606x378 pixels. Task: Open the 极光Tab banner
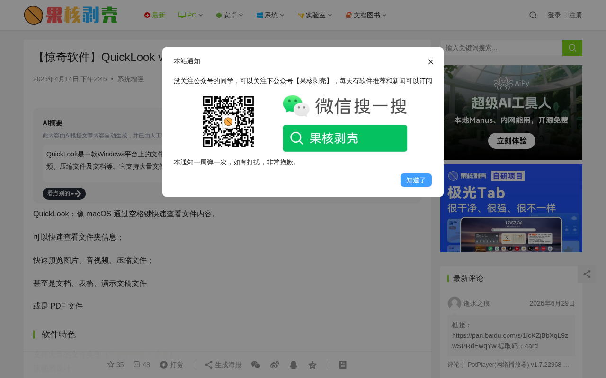[x=511, y=208]
